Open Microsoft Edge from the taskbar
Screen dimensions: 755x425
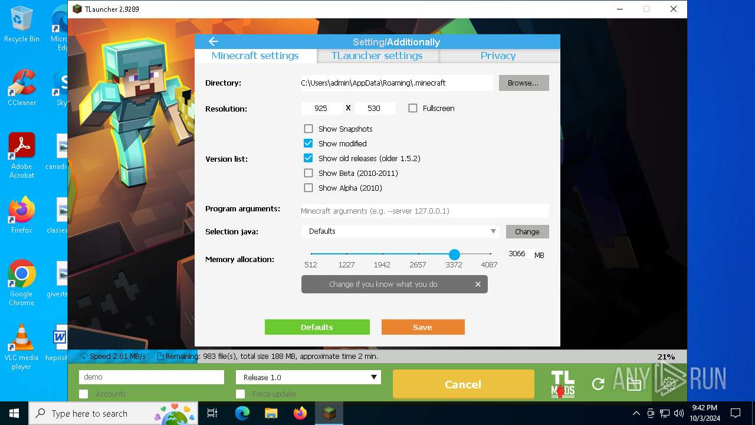point(242,413)
